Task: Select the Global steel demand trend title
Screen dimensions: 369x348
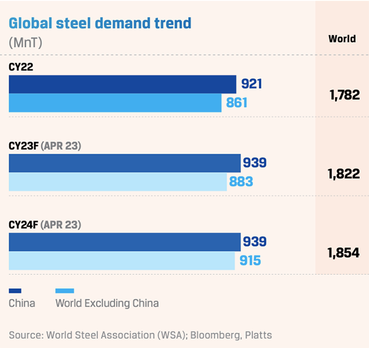Action: click(x=100, y=23)
